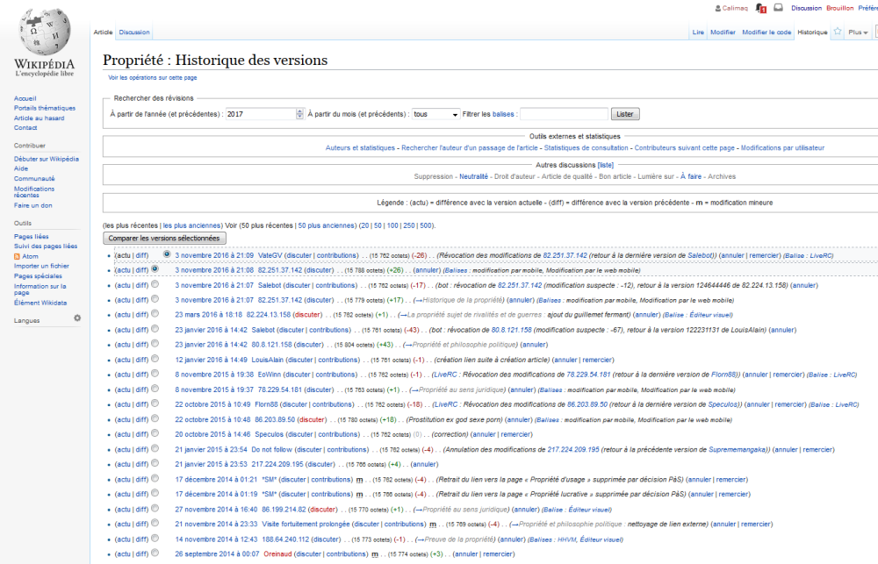This screenshot has width=878, height=564.
Task: Select radio on Salebot 3 novembre 2016 row
Action: (155, 284)
